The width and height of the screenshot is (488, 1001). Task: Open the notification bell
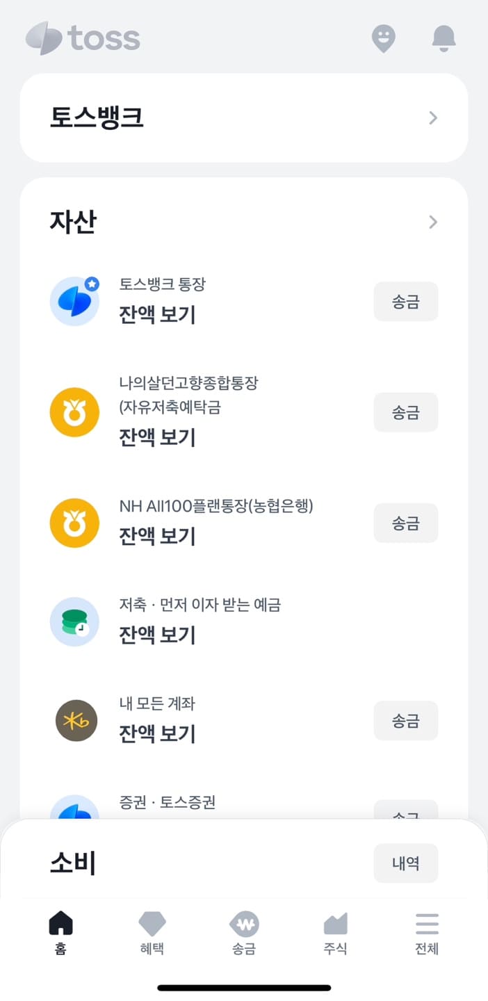(x=444, y=39)
